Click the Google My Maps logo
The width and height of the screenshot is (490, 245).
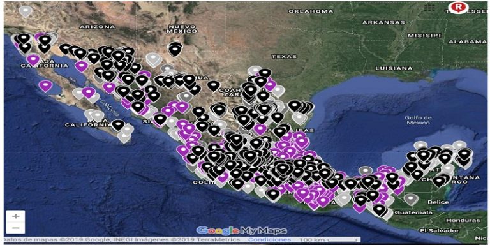pyautogui.click(x=242, y=230)
